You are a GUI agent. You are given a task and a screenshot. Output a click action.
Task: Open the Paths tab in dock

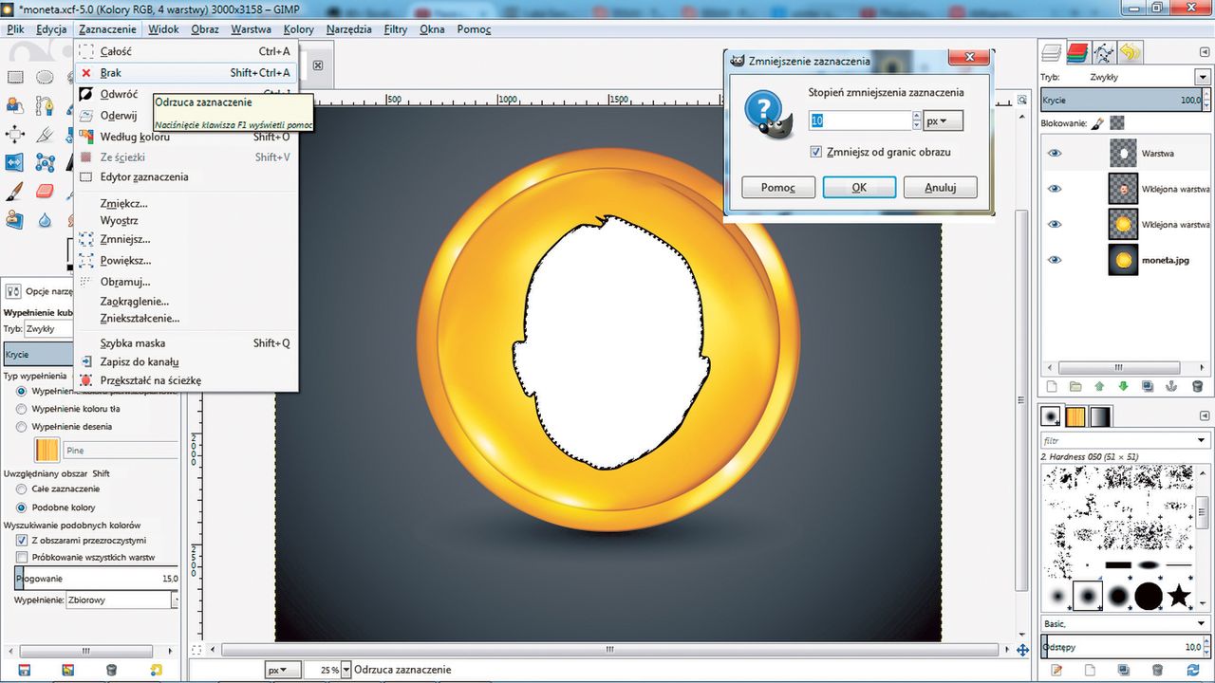(1103, 52)
